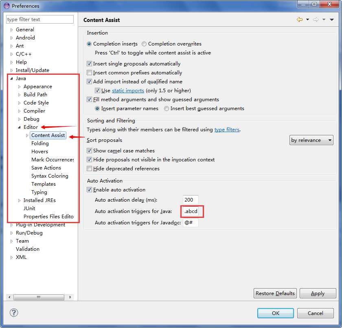This screenshot has height=328, width=342.
Task: Select the Templates page
Action: (x=44, y=184)
